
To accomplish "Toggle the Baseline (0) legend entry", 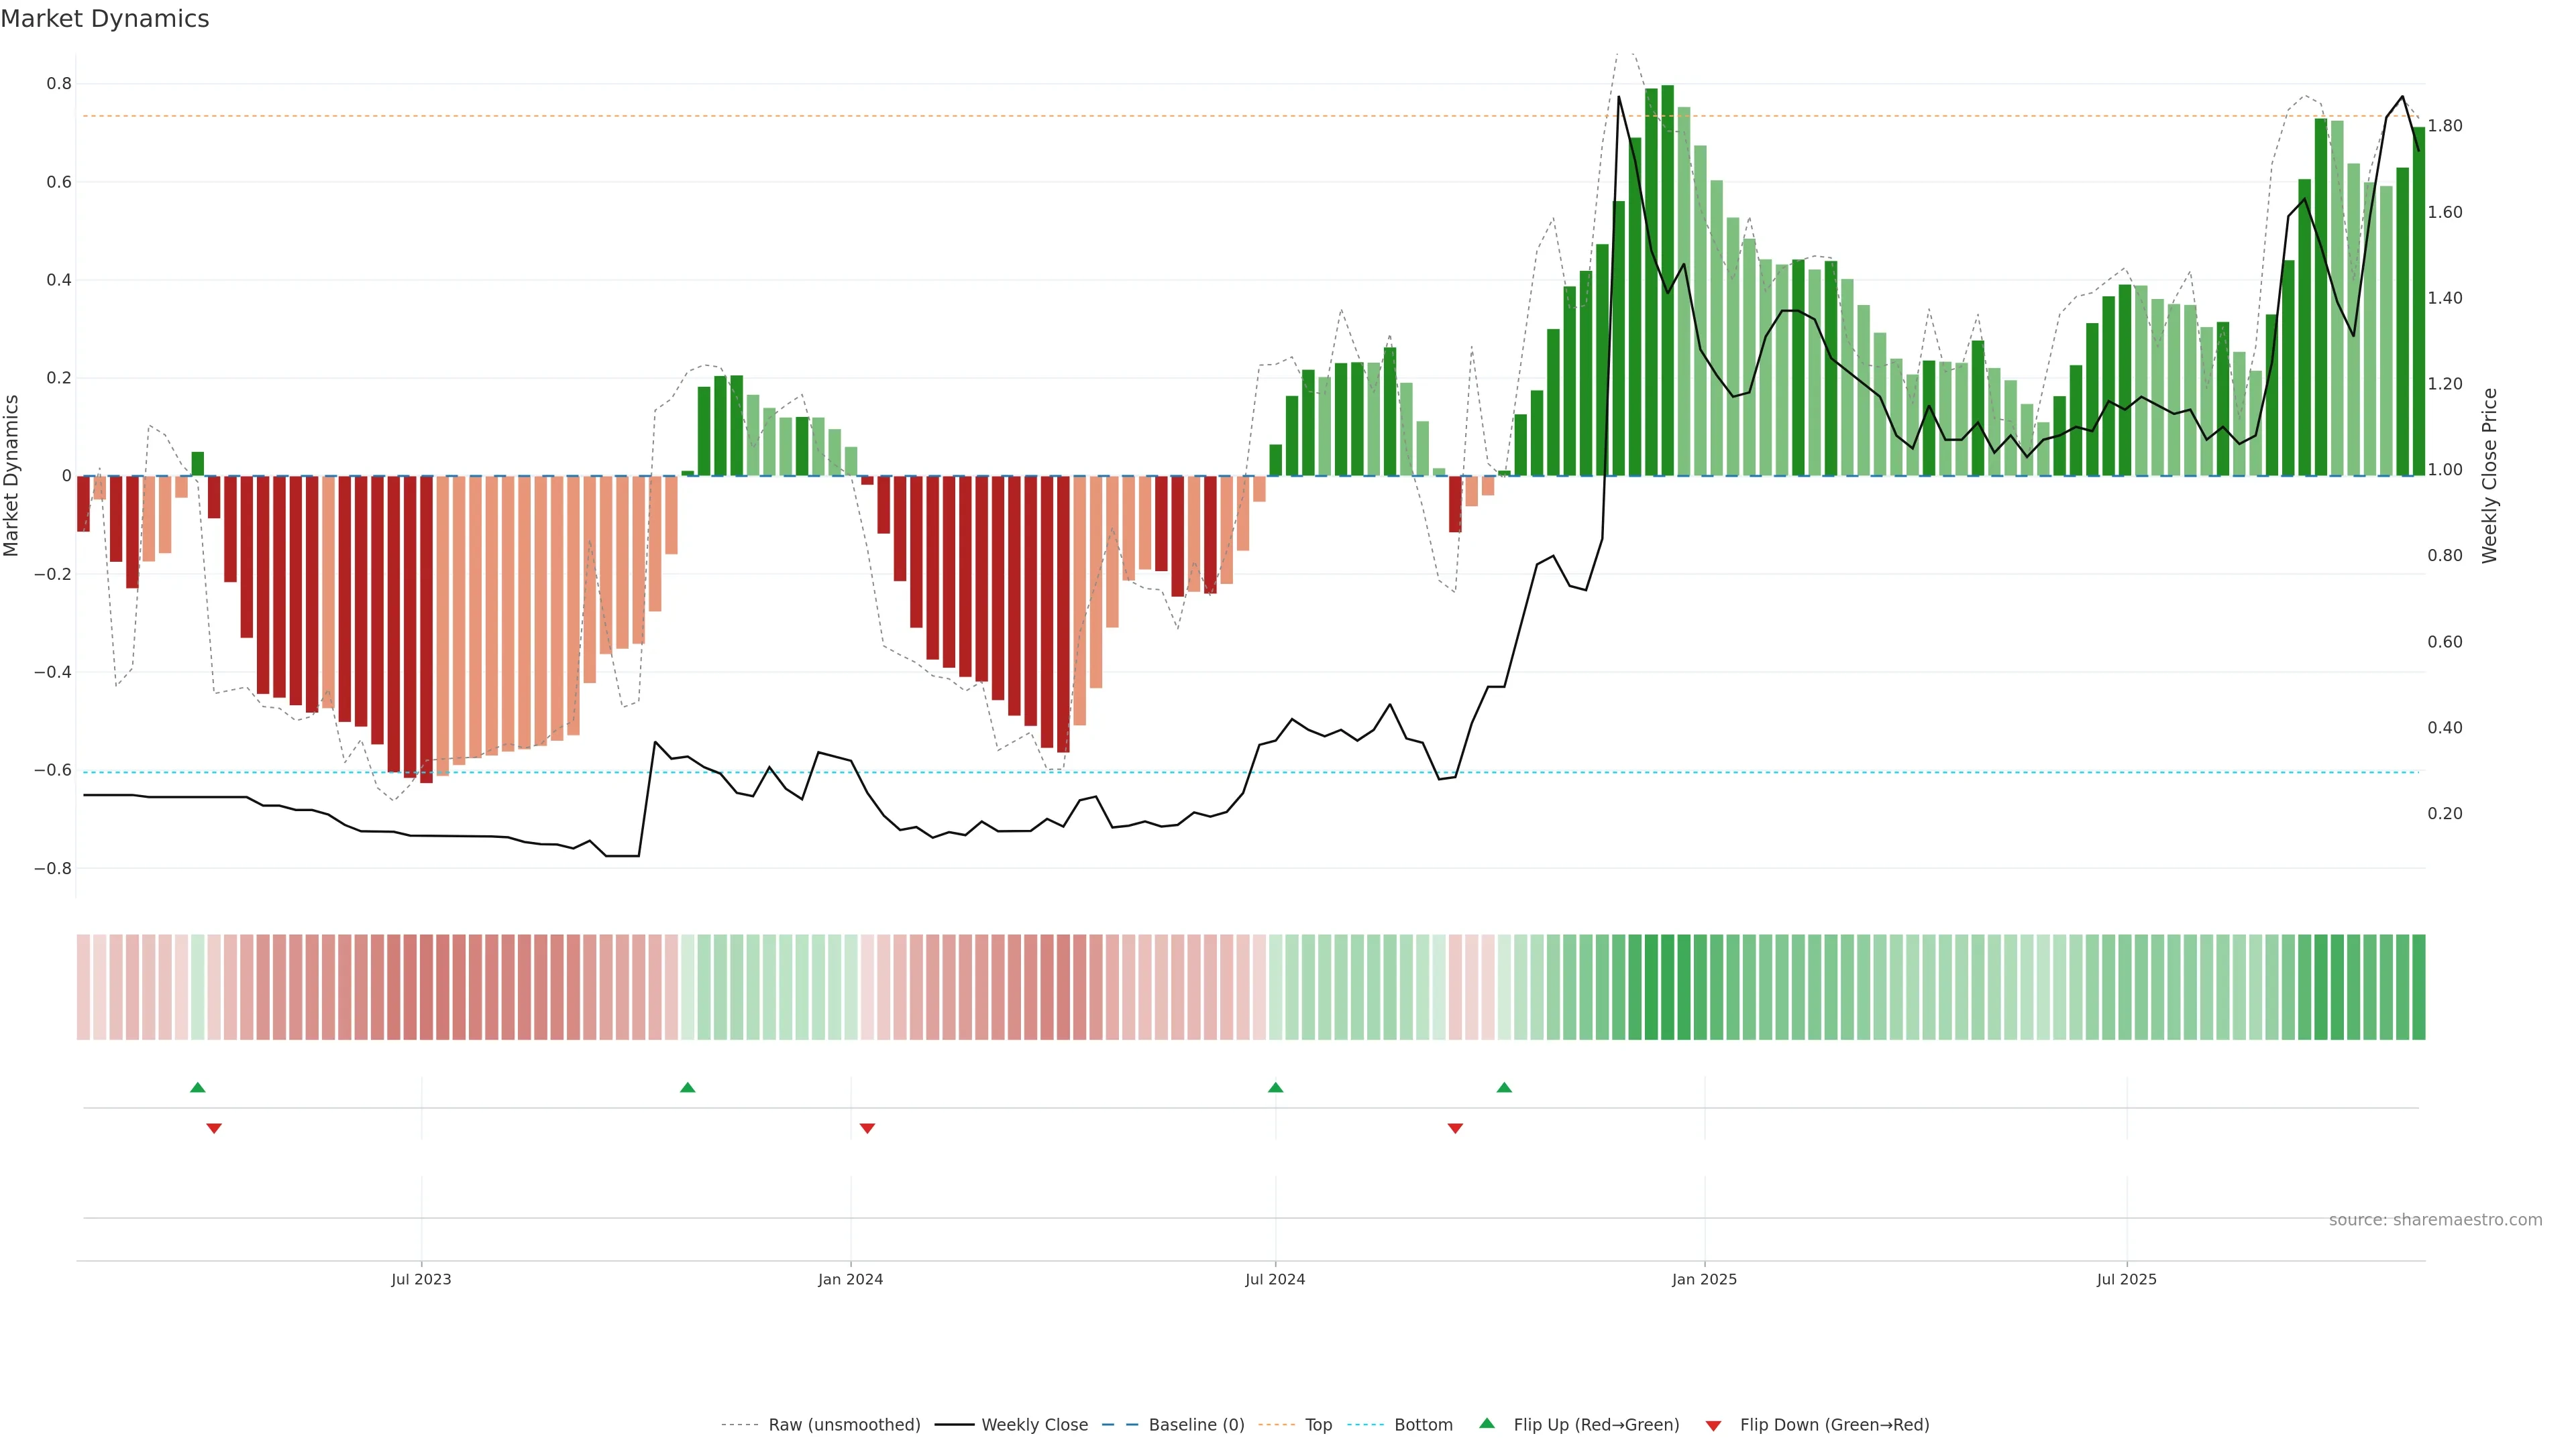I will tap(1196, 1425).
